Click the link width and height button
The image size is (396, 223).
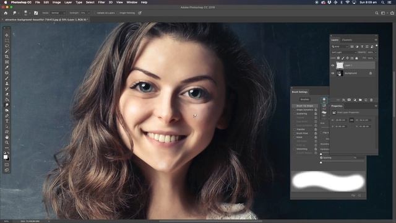click(x=351, y=120)
